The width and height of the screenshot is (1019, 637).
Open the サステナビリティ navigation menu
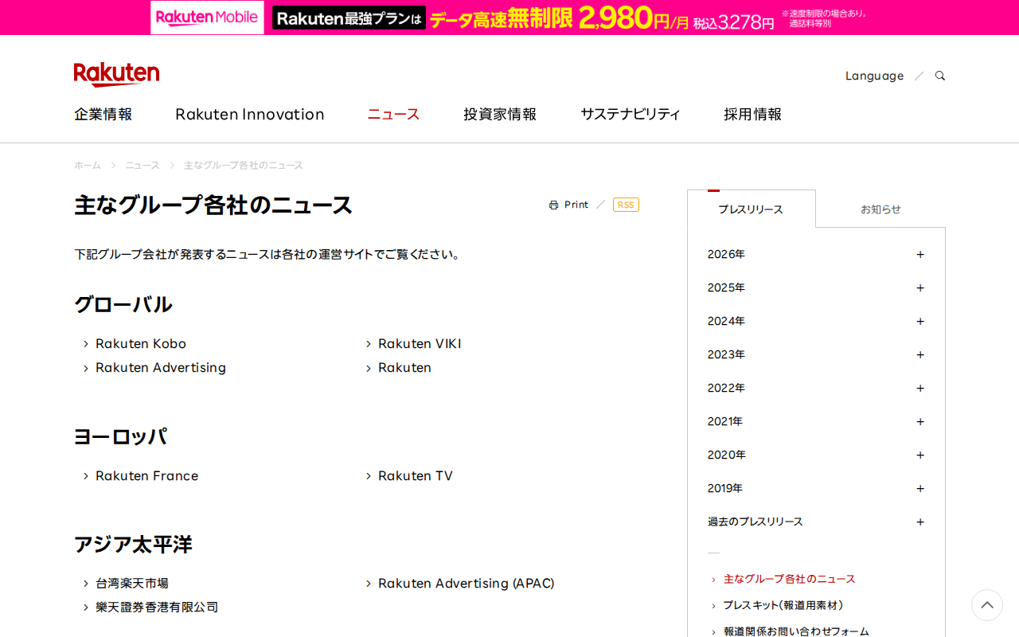pyautogui.click(x=629, y=114)
